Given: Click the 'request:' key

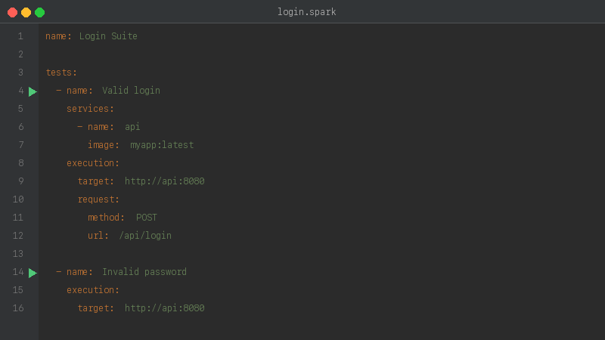Looking at the screenshot, I should pyautogui.click(x=98, y=199).
